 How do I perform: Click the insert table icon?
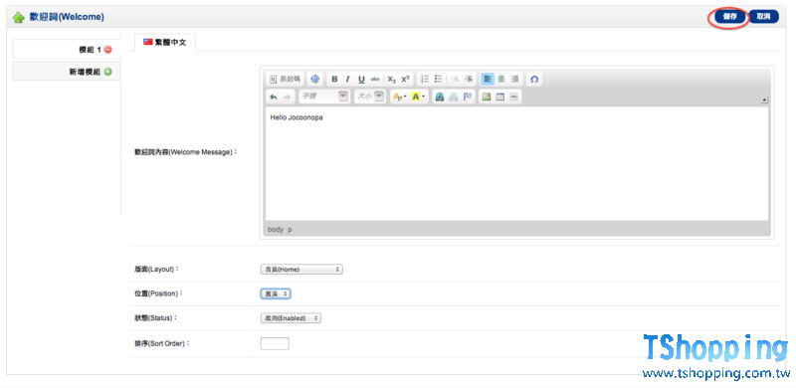pyautogui.click(x=500, y=97)
